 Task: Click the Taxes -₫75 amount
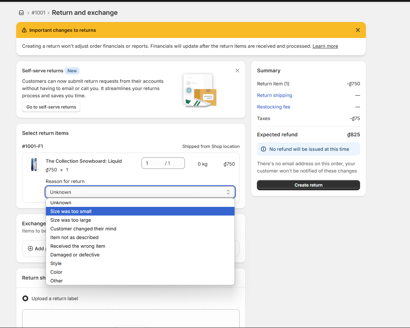[355, 118]
